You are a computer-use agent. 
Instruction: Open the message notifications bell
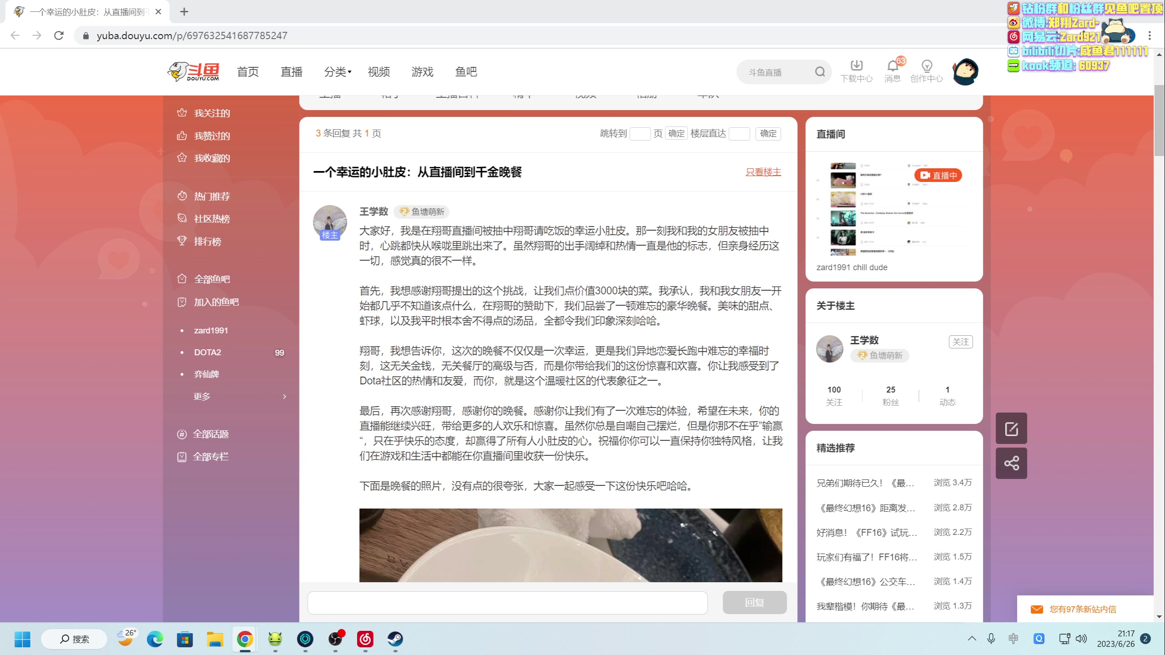pyautogui.click(x=892, y=66)
